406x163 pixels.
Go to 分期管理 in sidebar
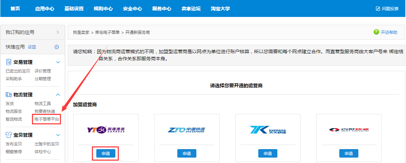click(x=43, y=79)
